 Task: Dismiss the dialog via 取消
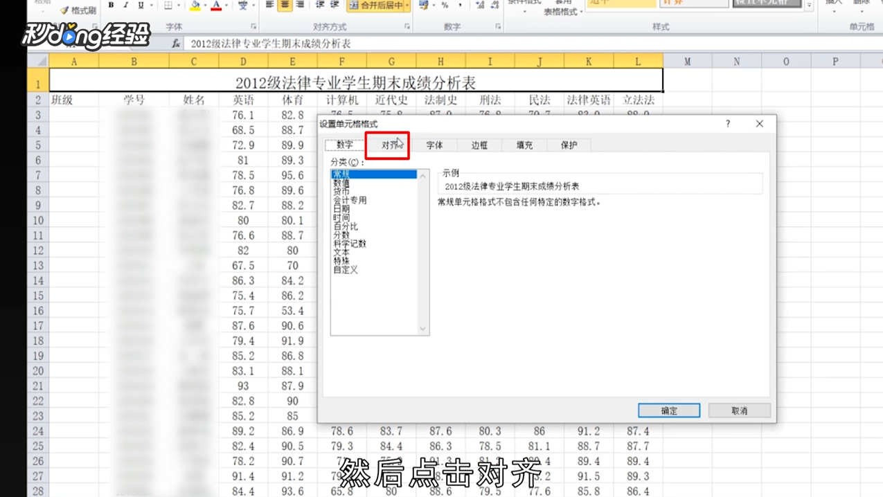[x=738, y=410]
